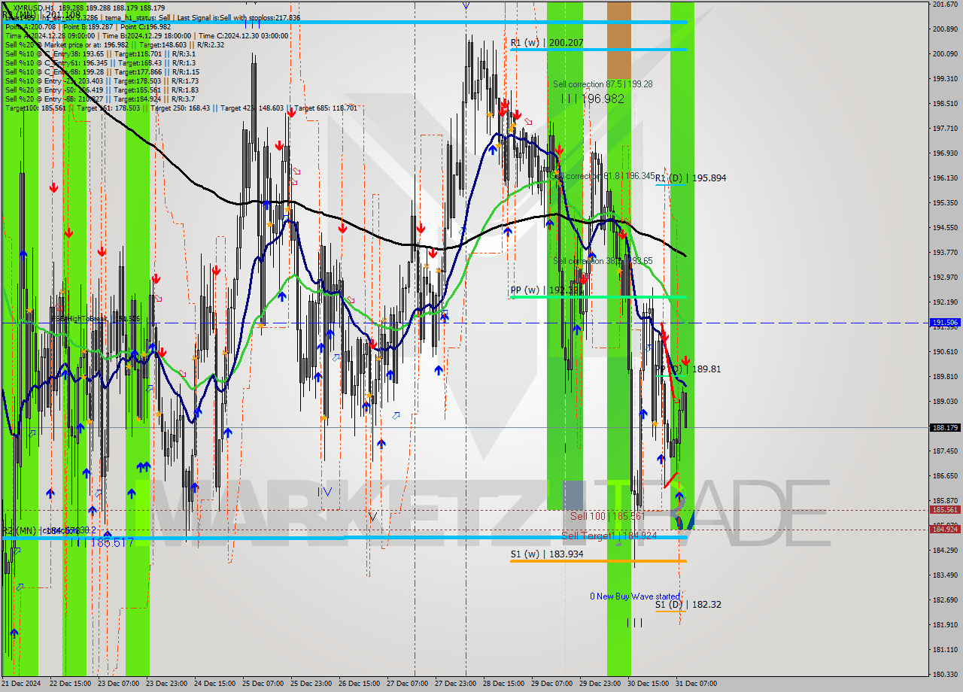
Task: Click the 191.506 price tag on axis
Action: [946, 322]
